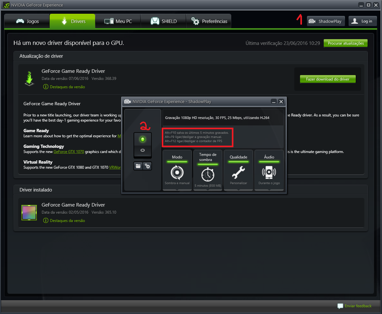
Task: Follow the GeForce GTX 1070 link
Action: [x=69, y=152]
